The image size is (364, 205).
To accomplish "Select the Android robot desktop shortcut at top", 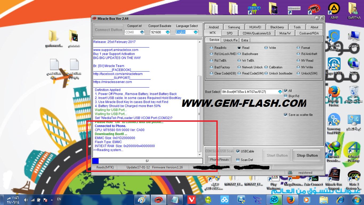I will click(x=254, y=9).
